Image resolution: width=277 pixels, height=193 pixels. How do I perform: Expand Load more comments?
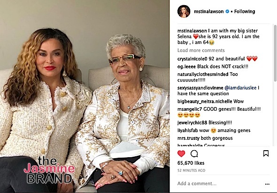201,50
